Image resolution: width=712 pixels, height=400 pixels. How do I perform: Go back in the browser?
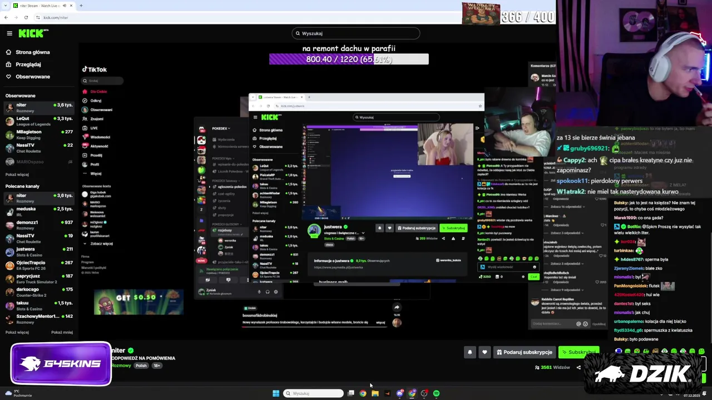point(6,17)
